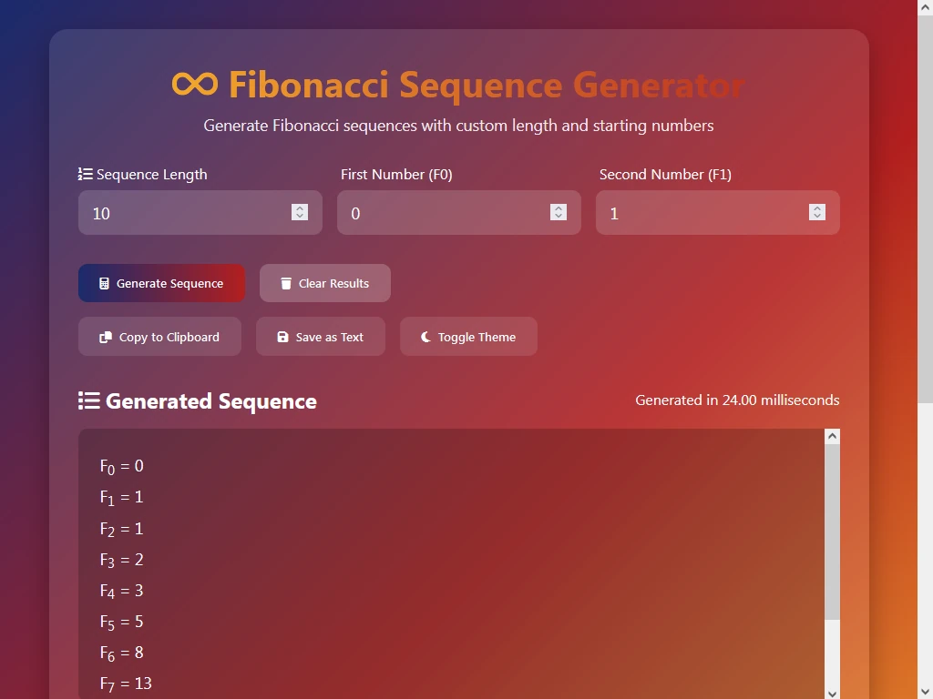This screenshot has width=933, height=699.
Task: Click inside the Sequence Length field
Action: click(182, 212)
